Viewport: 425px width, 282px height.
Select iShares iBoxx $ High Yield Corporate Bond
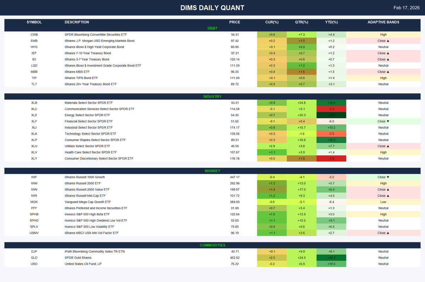pyautogui.click(x=94, y=47)
